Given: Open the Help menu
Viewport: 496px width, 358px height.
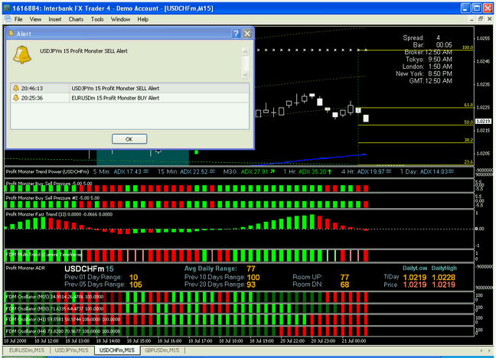Looking at the screenshot, I should [142, 19].
